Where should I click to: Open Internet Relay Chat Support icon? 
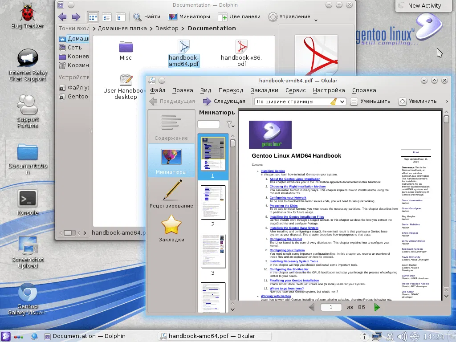pos(27,65)
